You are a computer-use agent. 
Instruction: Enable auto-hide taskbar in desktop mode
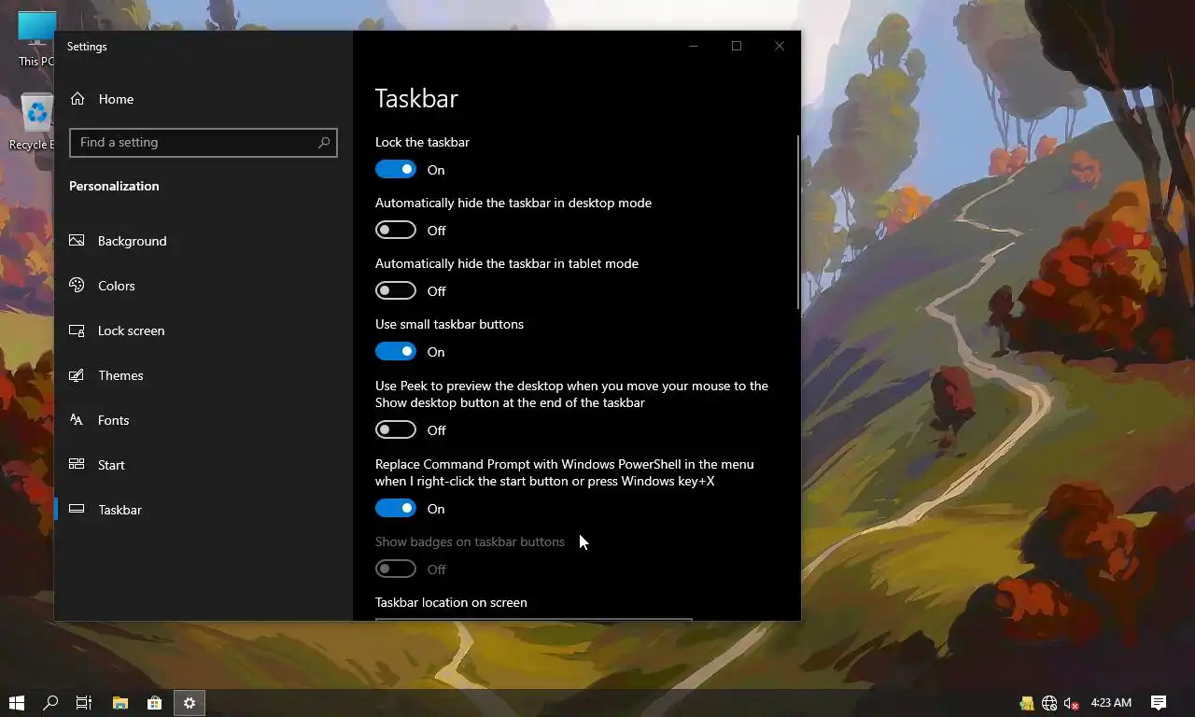(396, 231)
